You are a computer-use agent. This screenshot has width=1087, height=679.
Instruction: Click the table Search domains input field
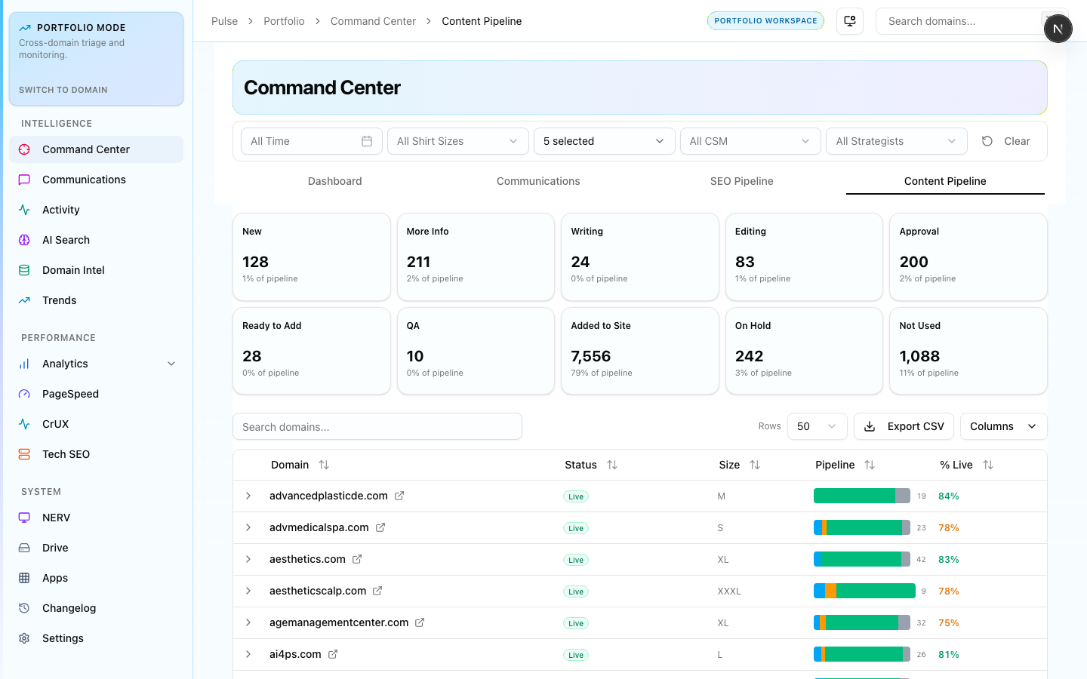pyautogui.click(x=377, y=426)
